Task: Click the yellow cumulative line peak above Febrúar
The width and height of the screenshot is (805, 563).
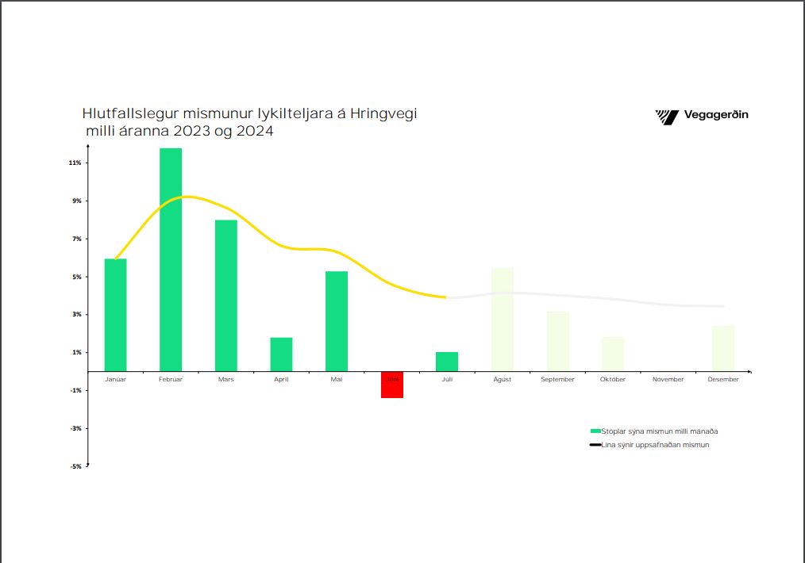Action: (x=184, y=197)
